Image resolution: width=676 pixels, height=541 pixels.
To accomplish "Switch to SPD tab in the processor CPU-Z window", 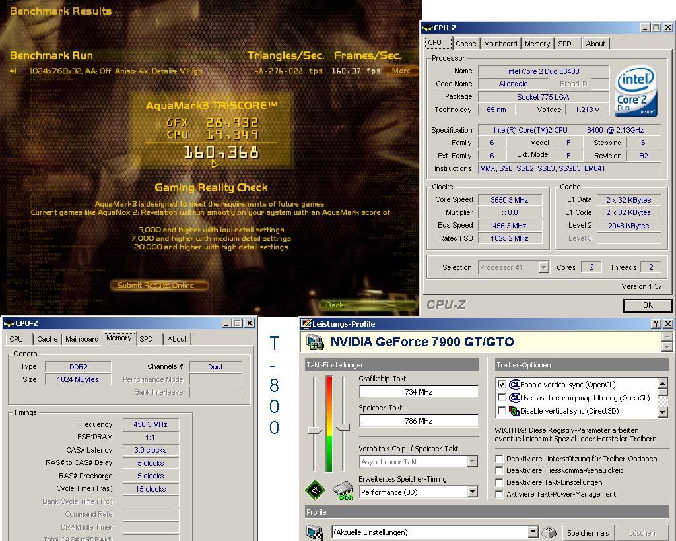I will click(564, 44).
